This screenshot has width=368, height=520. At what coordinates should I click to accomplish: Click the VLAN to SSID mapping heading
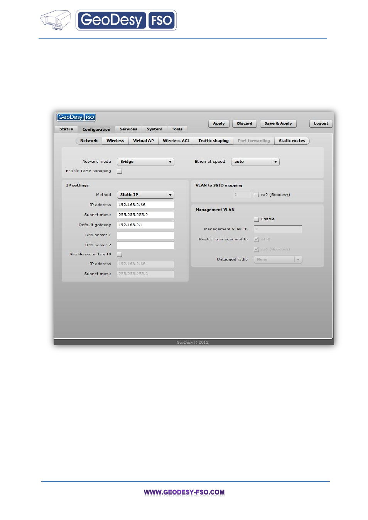[x=219, y=186]
